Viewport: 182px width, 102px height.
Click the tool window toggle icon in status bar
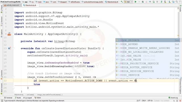(2, 101)
